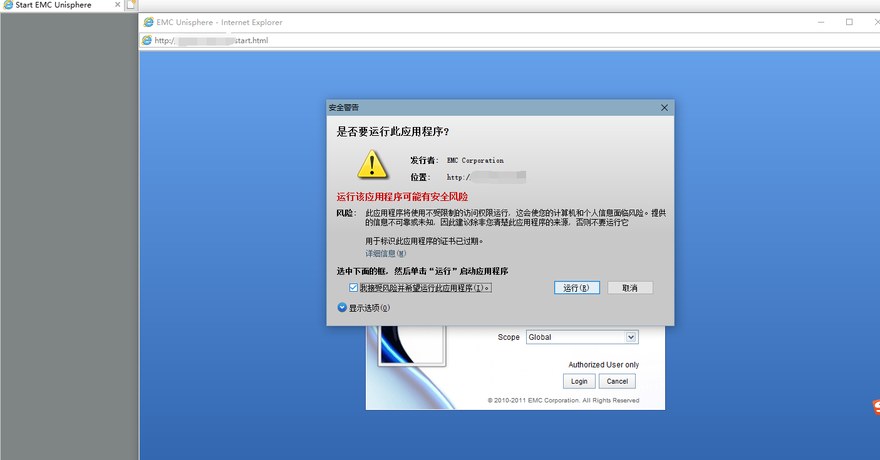Image resolution: width=880 pixels, height=460 pixels.
Task: Open the 详细信息(M) details link
Action: (386, 253)
